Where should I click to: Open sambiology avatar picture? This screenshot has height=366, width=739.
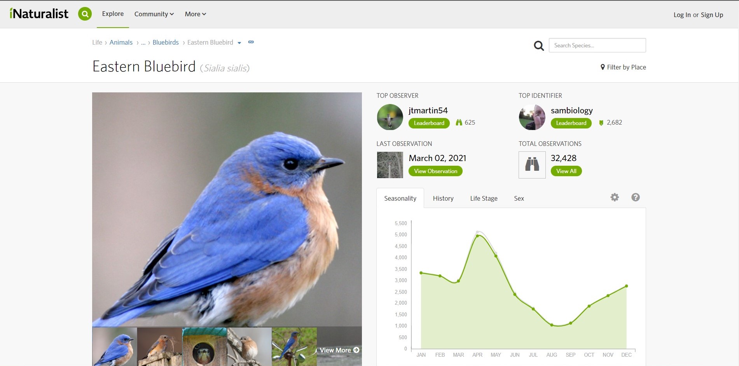pos(532,117)
